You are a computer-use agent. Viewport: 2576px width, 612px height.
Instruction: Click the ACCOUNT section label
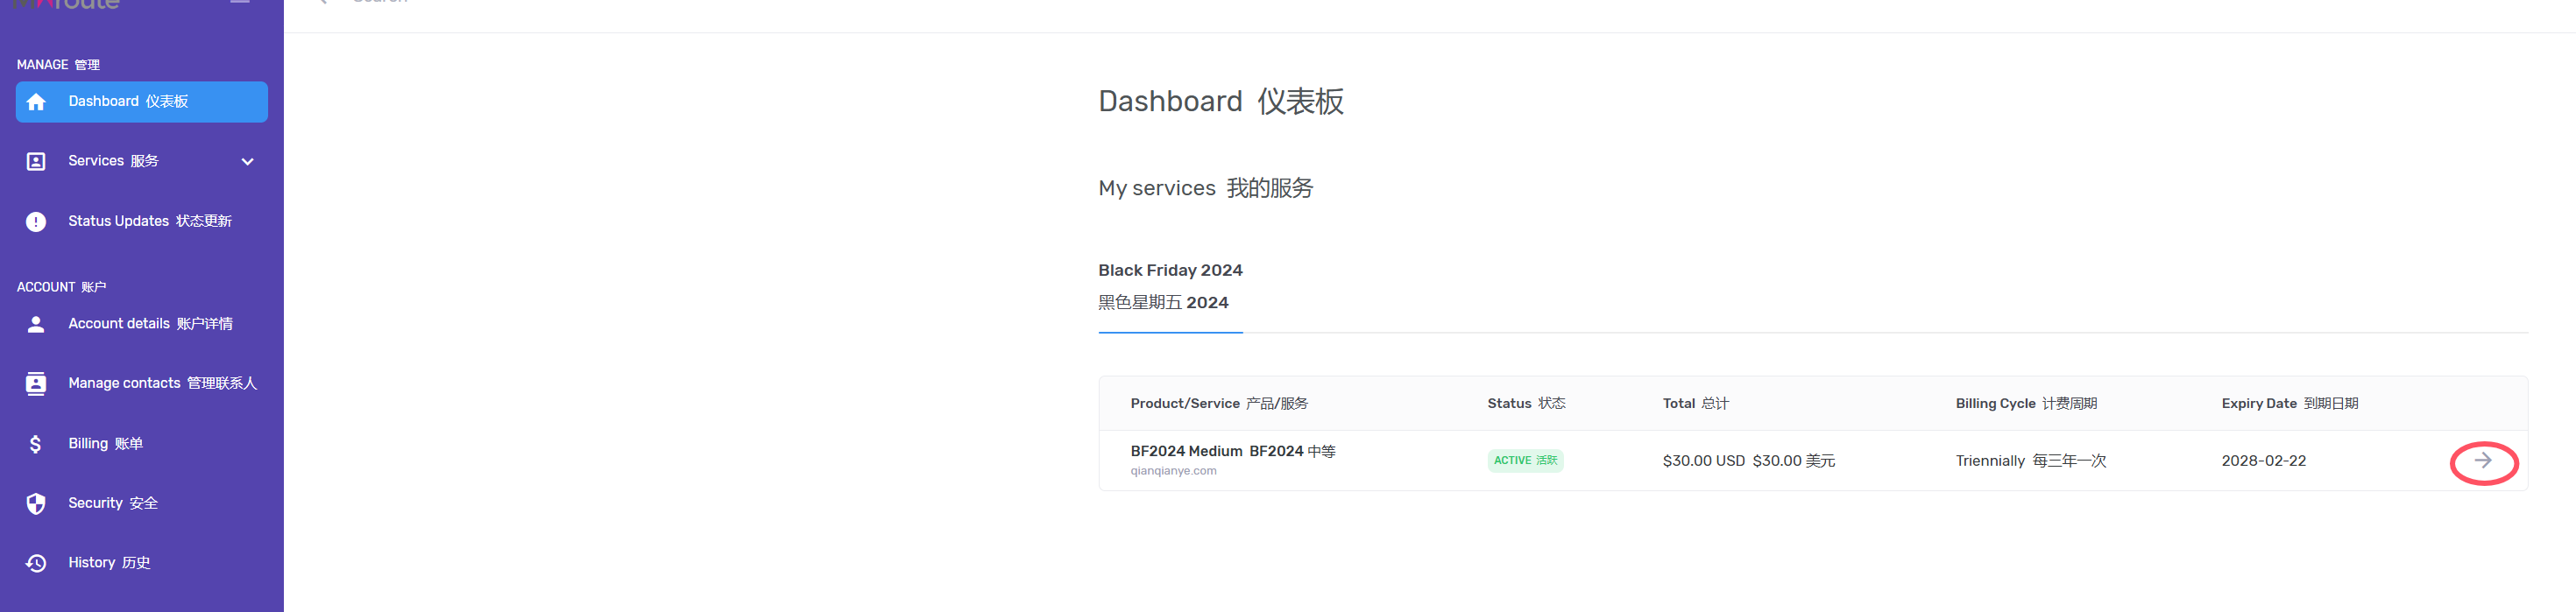61,287
